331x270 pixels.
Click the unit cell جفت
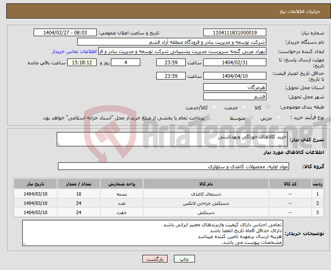[122, 212]
